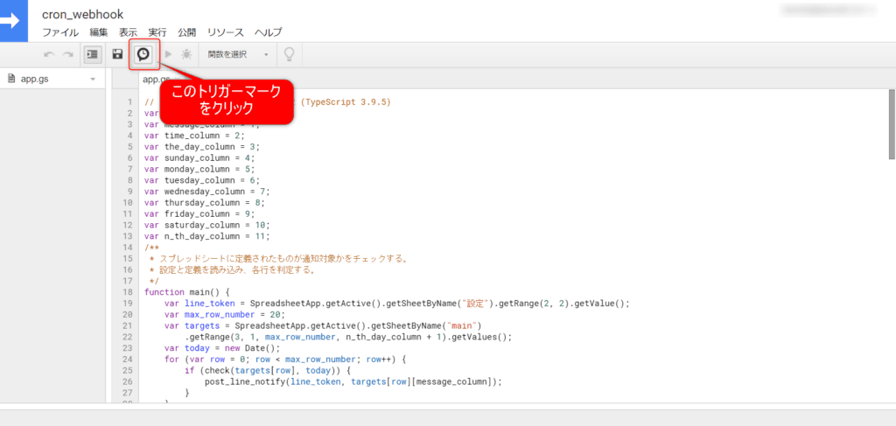The width and height of the screenshot is (896, 426).
Task: Click the lightbulb hint icon
Action: click(x=288, y=54)
